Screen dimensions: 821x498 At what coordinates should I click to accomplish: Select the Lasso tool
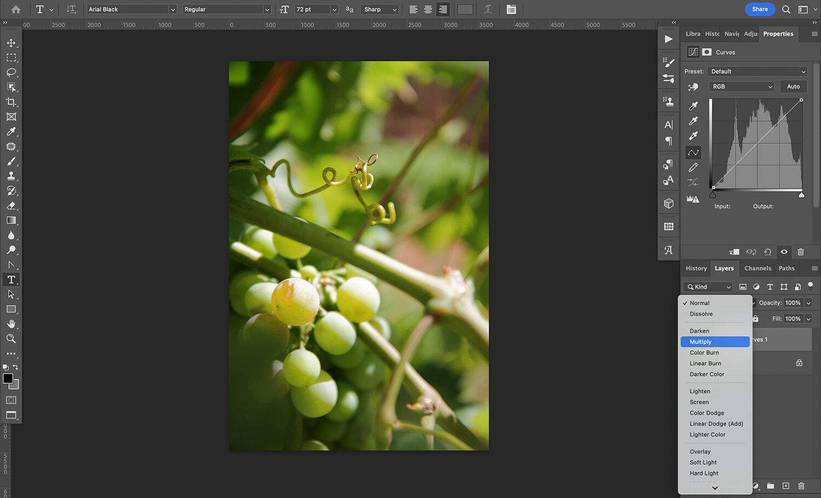[11, 72]
